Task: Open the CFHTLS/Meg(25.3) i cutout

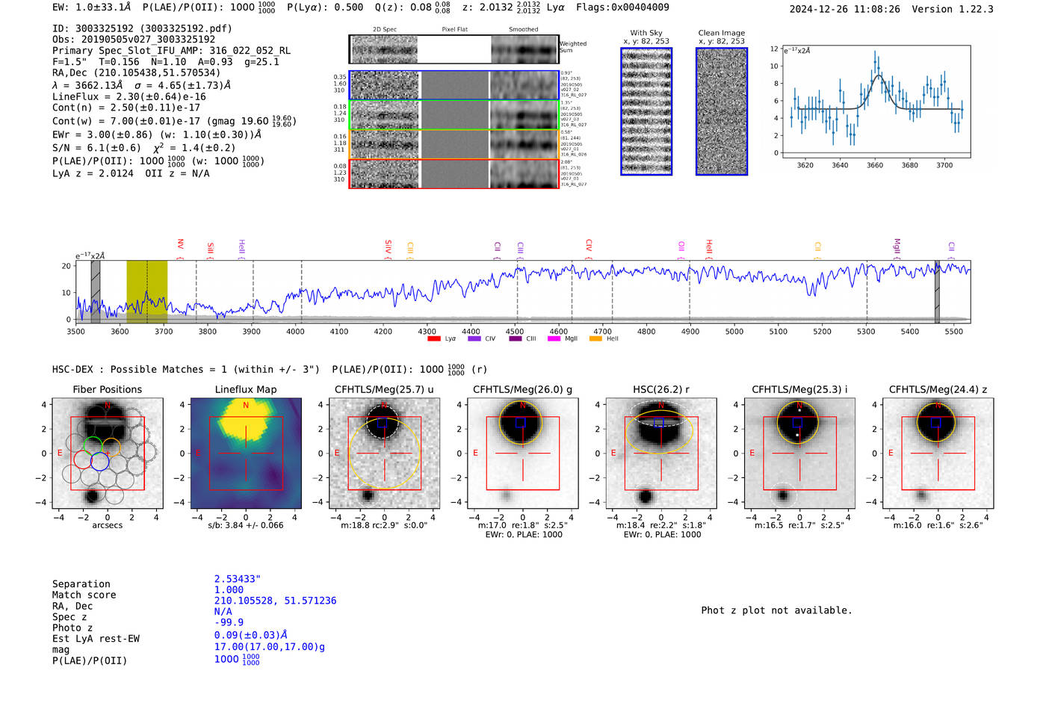Action: click(799, 453)
